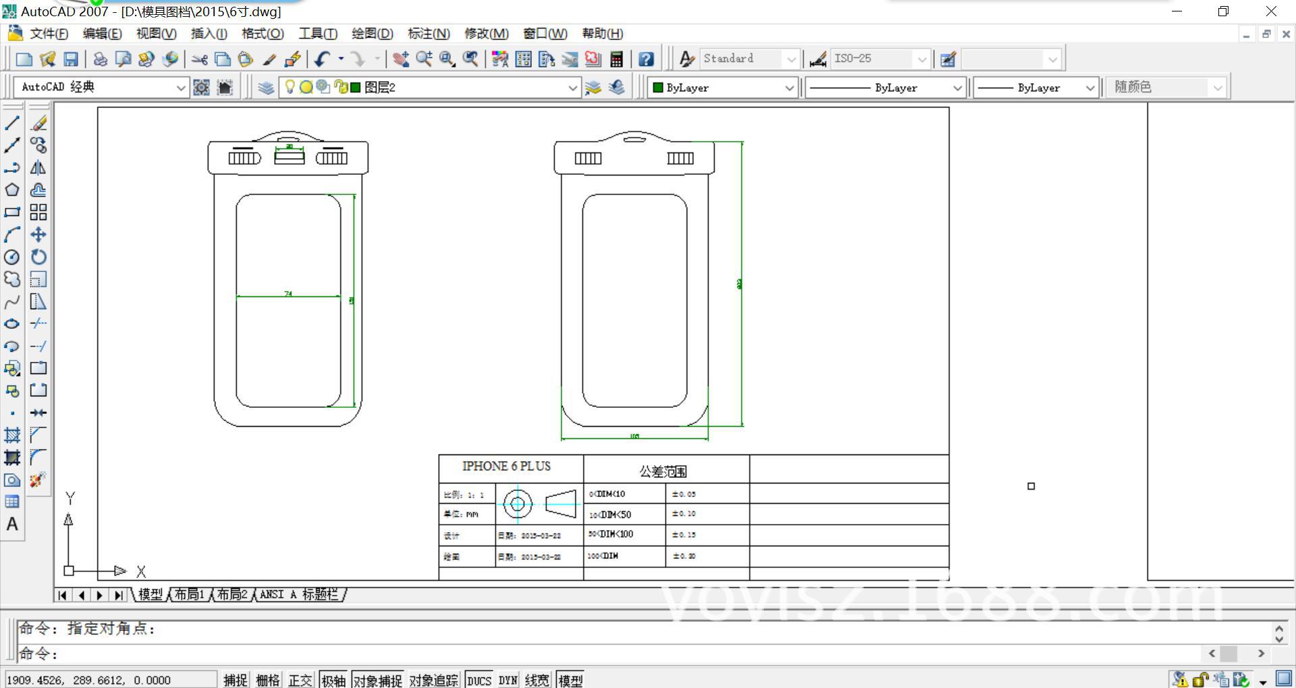The image size is (1296, 688).
Task: Open the 格式(O) menu
Action: tap(263, 34)
